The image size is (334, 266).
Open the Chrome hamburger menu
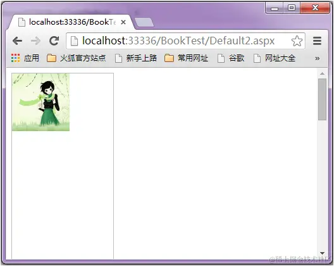pyautogui.click(x=317, y=41)
